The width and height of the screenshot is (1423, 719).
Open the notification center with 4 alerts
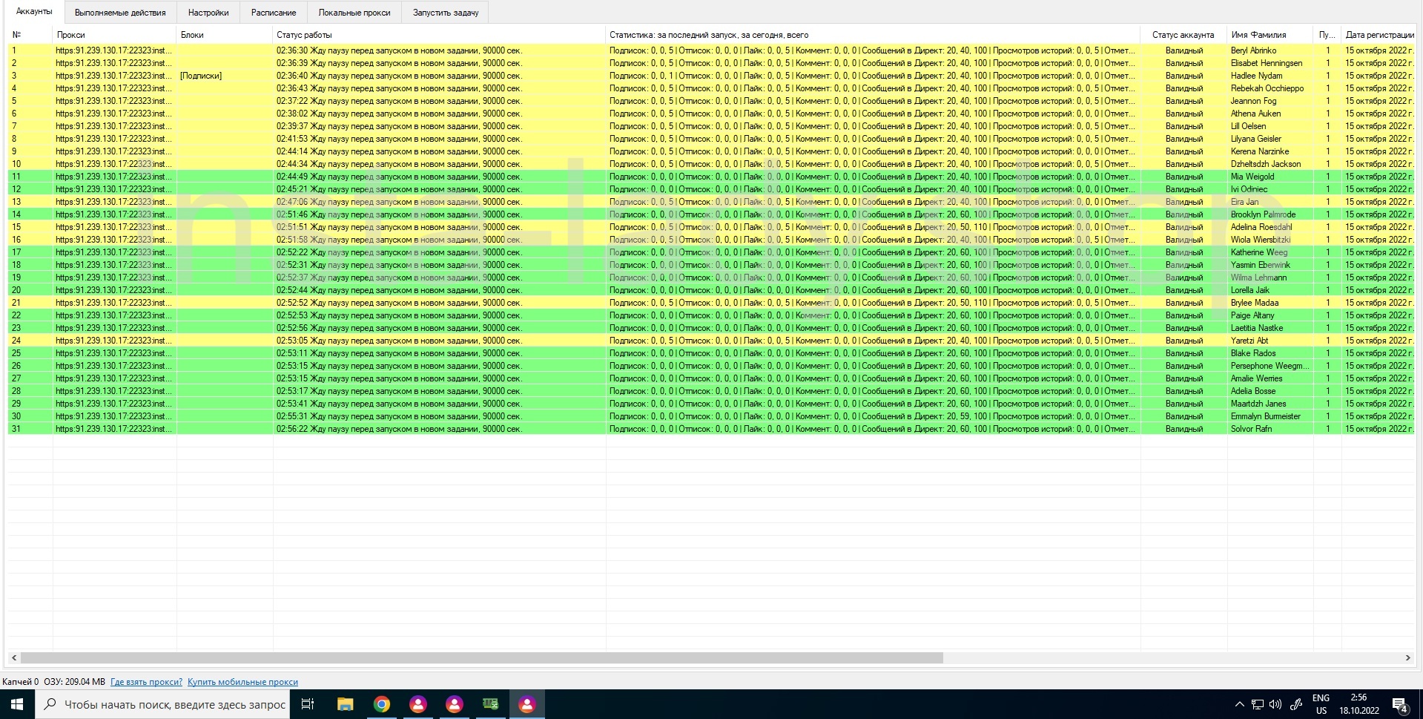click(x=1400, y=704)
